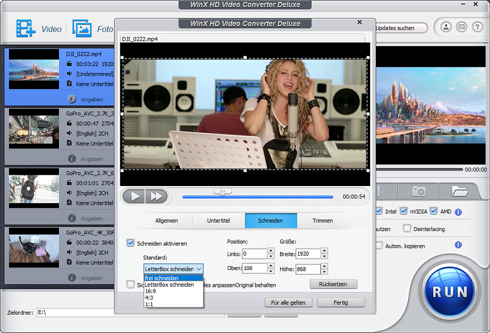Switch to the Untertitel tab

click(218, 221)
